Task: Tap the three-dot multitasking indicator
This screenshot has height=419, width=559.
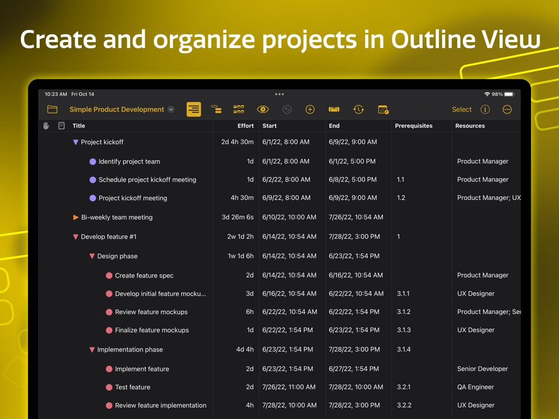Action: coord(279,94)
